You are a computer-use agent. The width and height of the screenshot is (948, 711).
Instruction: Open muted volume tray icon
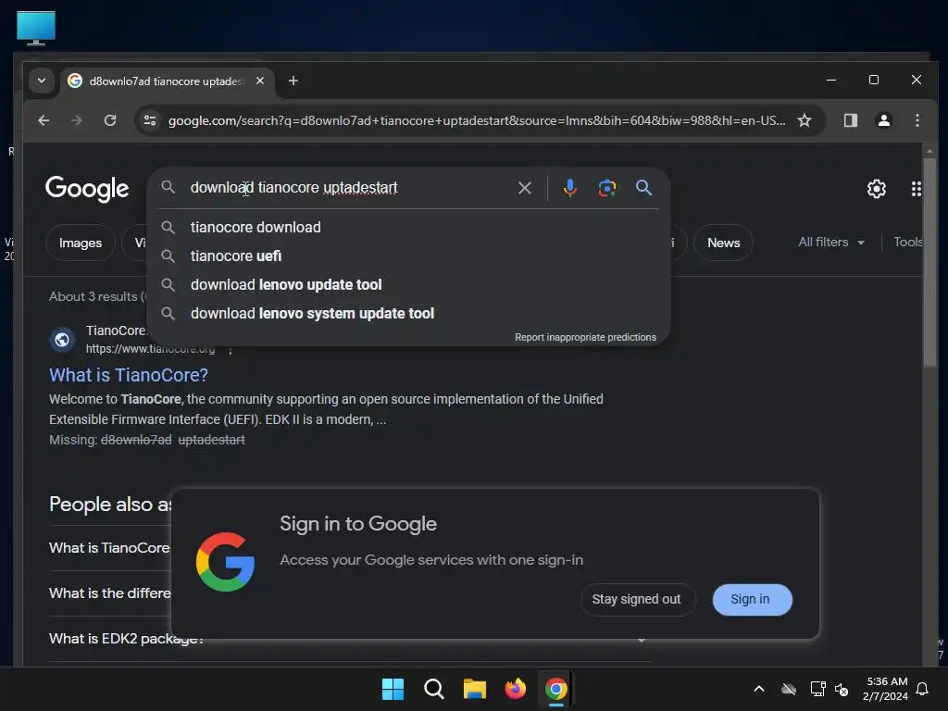pos(841,689)
